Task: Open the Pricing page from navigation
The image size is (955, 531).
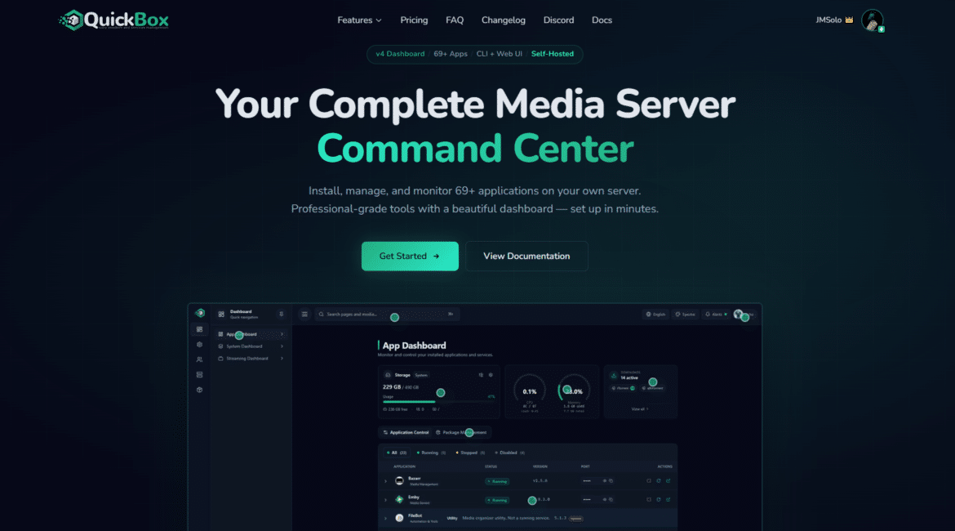Action: click(x=414, y=20)
